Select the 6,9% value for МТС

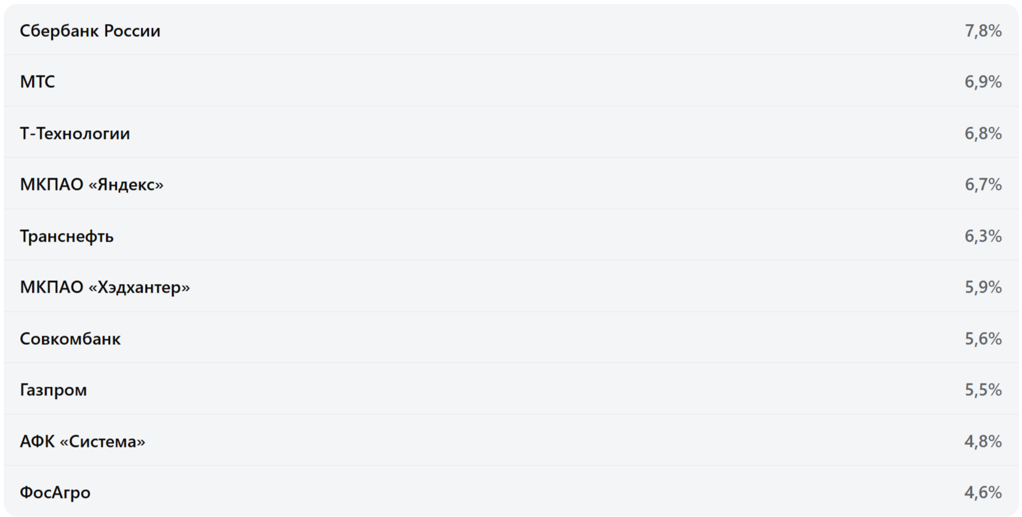tap(983, 82)
